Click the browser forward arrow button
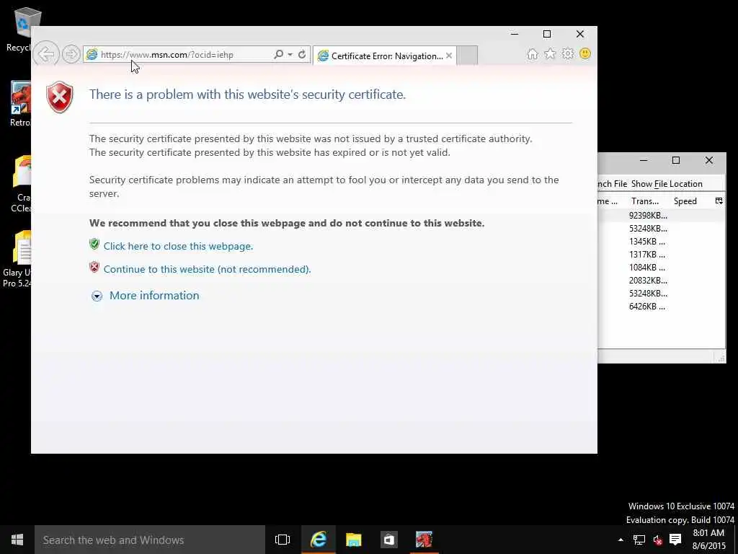Screen dimensions: 738x554 pyautogui.click(x=71, y=55)
